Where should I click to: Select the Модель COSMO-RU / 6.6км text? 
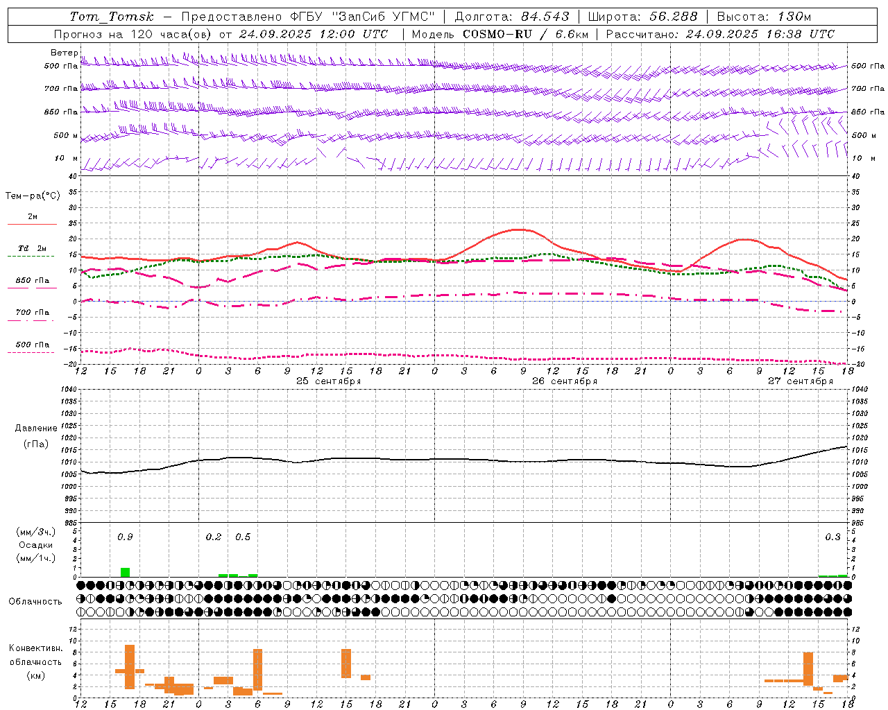500,34
